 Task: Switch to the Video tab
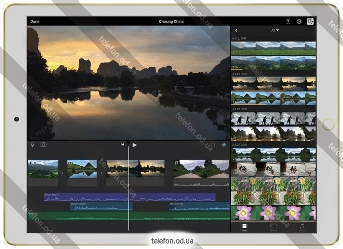[x=244, y=227]
